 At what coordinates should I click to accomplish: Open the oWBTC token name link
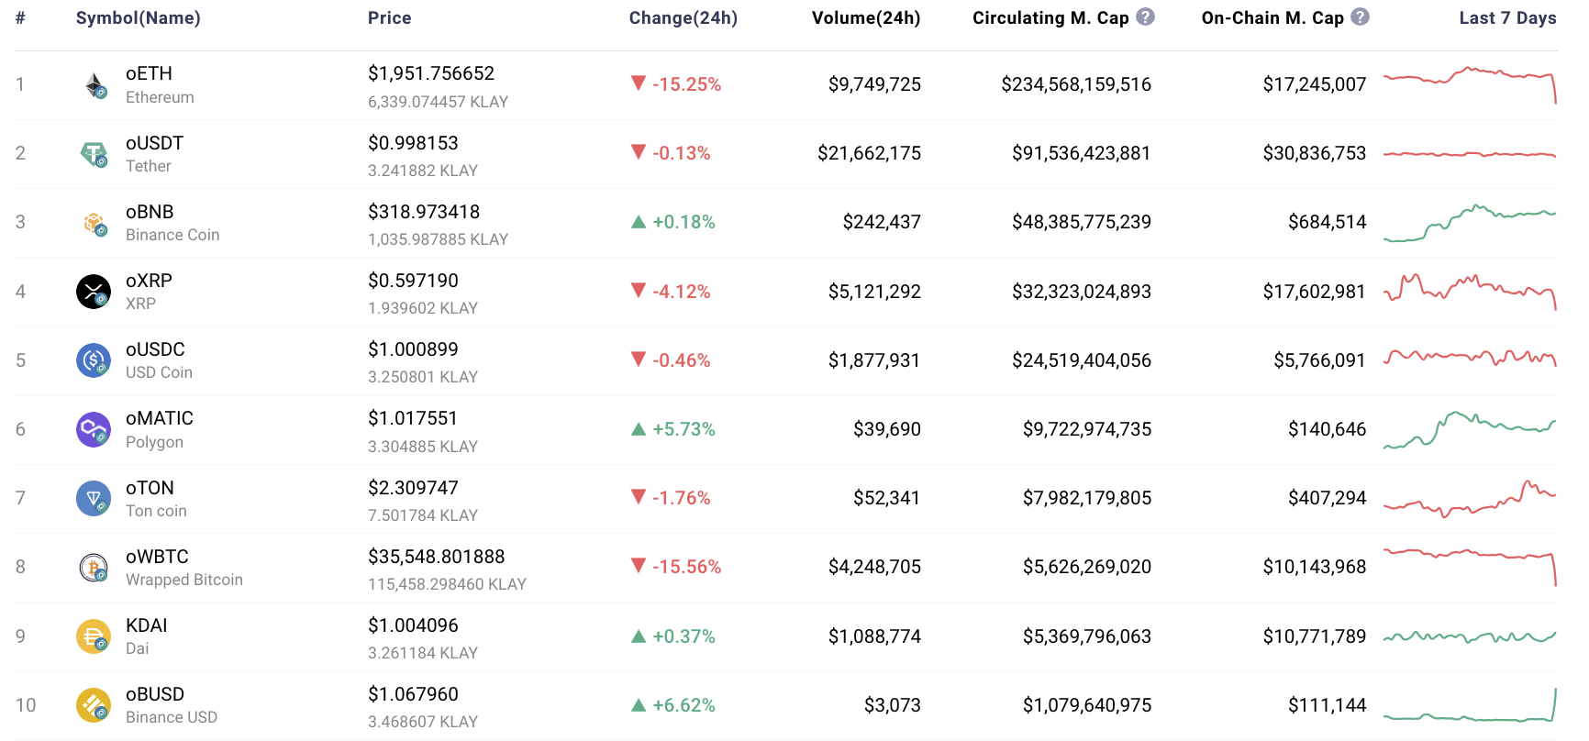coord(157,557)
